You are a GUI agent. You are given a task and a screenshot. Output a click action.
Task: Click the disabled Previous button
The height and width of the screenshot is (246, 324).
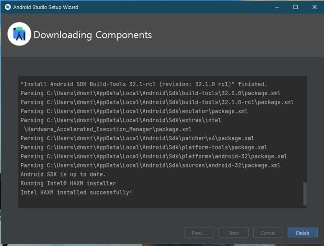199,233
